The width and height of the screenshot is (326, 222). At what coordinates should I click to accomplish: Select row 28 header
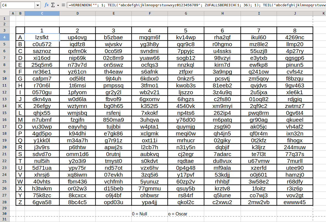[5, 202]
